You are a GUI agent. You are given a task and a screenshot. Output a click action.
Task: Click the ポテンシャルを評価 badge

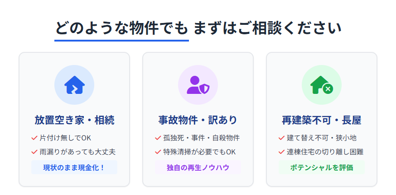(322, 167)
